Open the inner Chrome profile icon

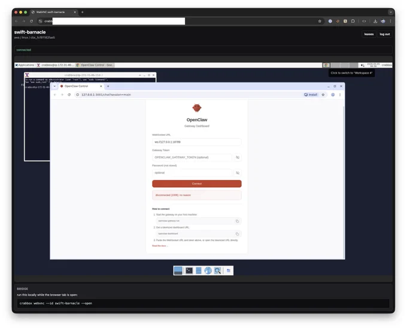click(x=333, y=95)
